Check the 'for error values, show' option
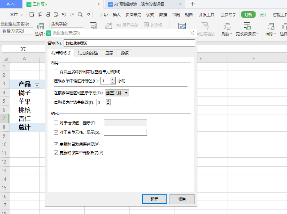This screenshot has width=287, height=214. (x=56, y=123)
